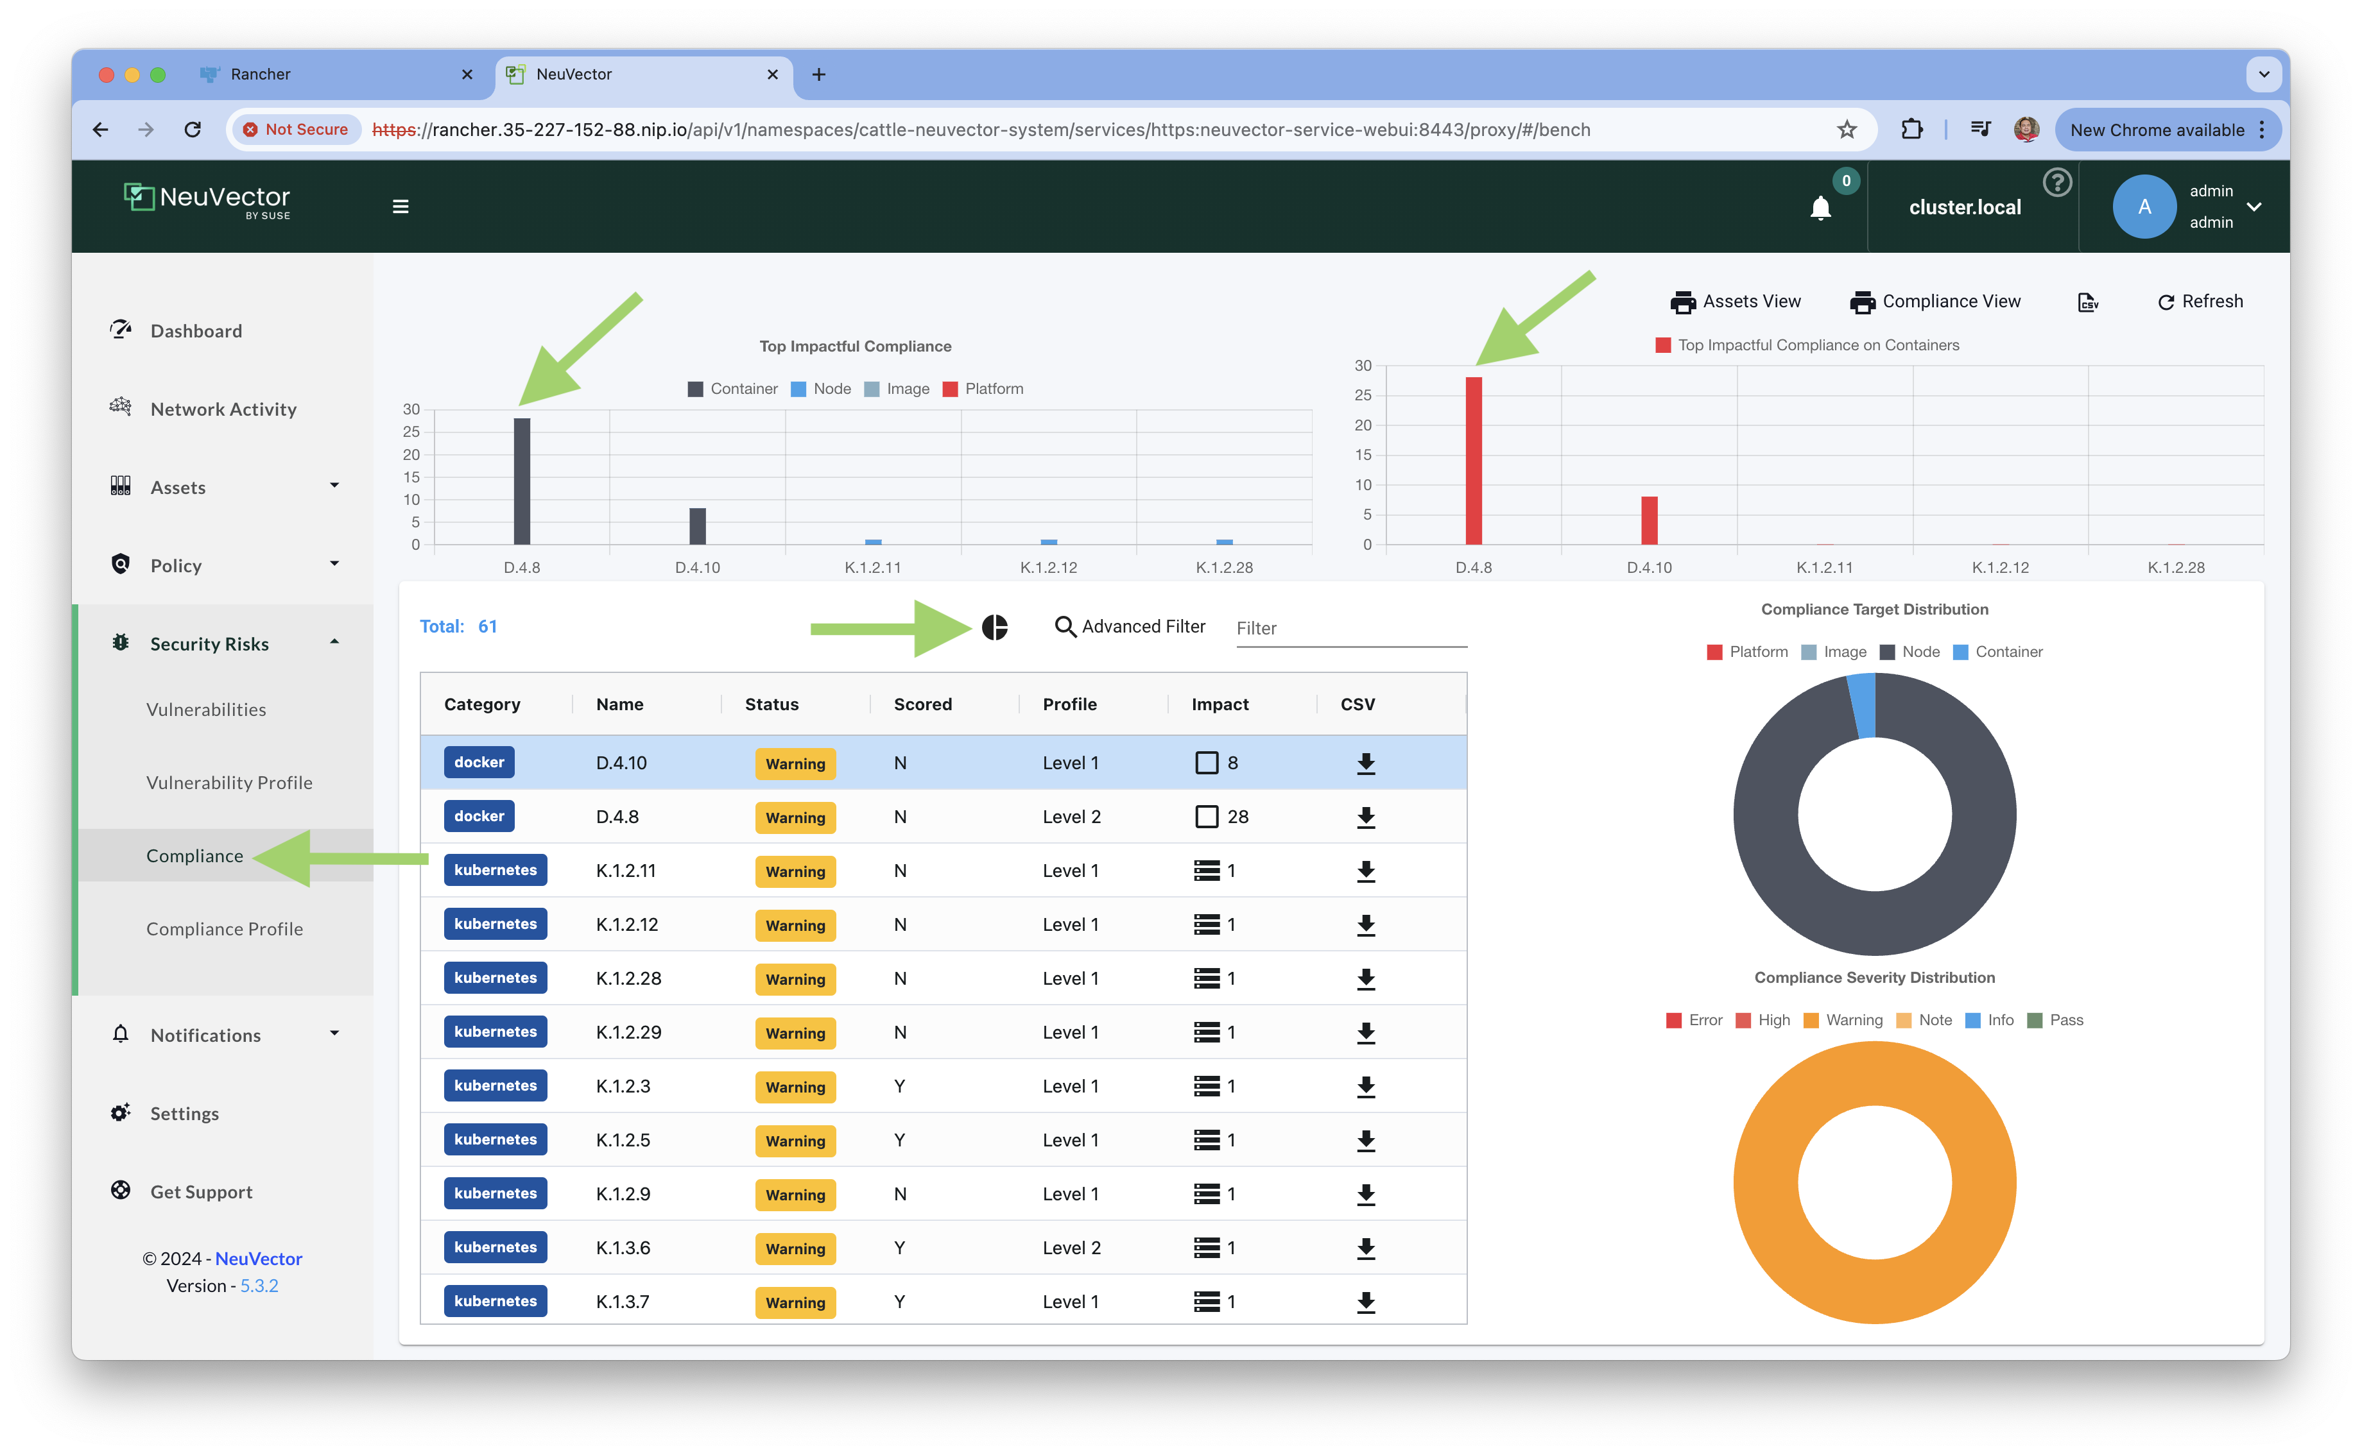Download CSV for K.1.2.11 row

click(1365, 871)
